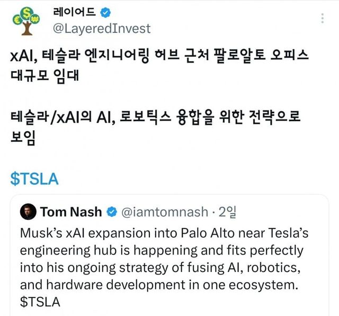Open the 레이어드 display name profile
The height and width of the screenshot is (316, 339).
[x=76, y=11]
